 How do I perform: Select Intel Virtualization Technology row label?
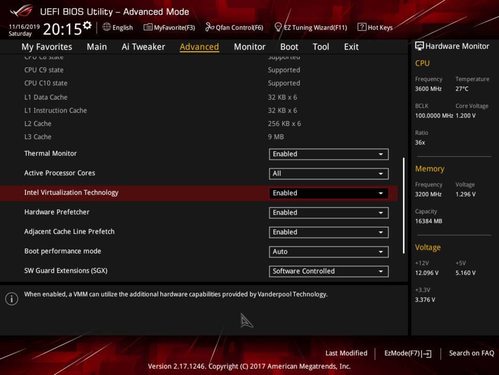click(71, 192)
